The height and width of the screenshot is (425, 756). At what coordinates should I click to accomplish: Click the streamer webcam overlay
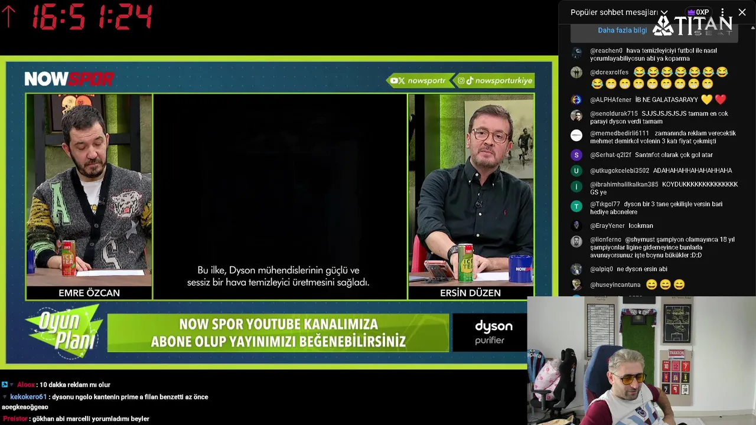click(641, 361)
